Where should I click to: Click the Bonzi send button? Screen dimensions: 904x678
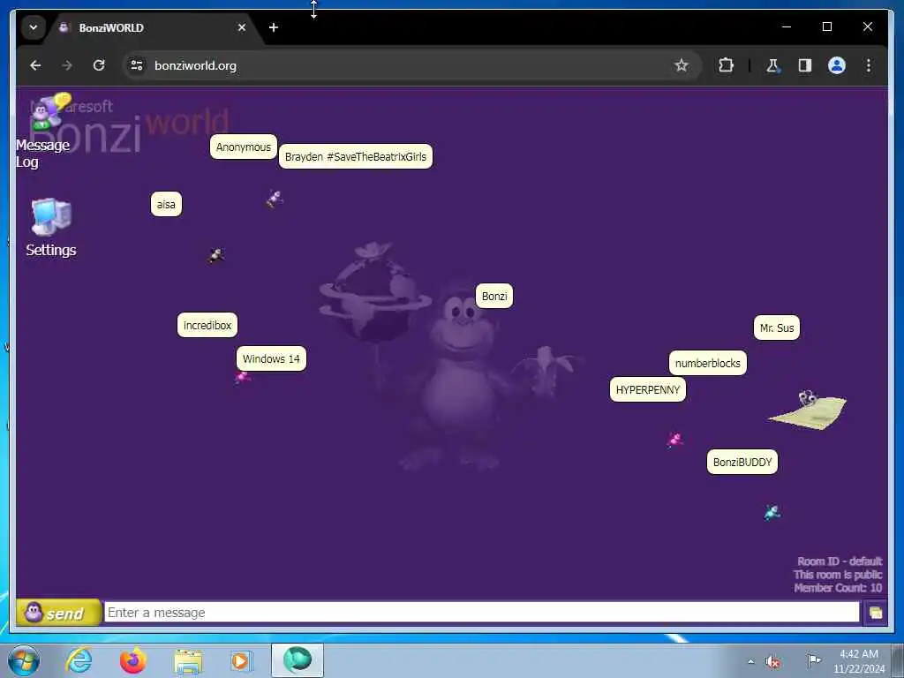58,613
